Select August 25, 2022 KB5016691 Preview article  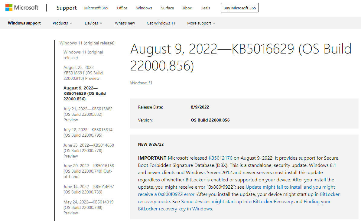(x=83, y=73)
